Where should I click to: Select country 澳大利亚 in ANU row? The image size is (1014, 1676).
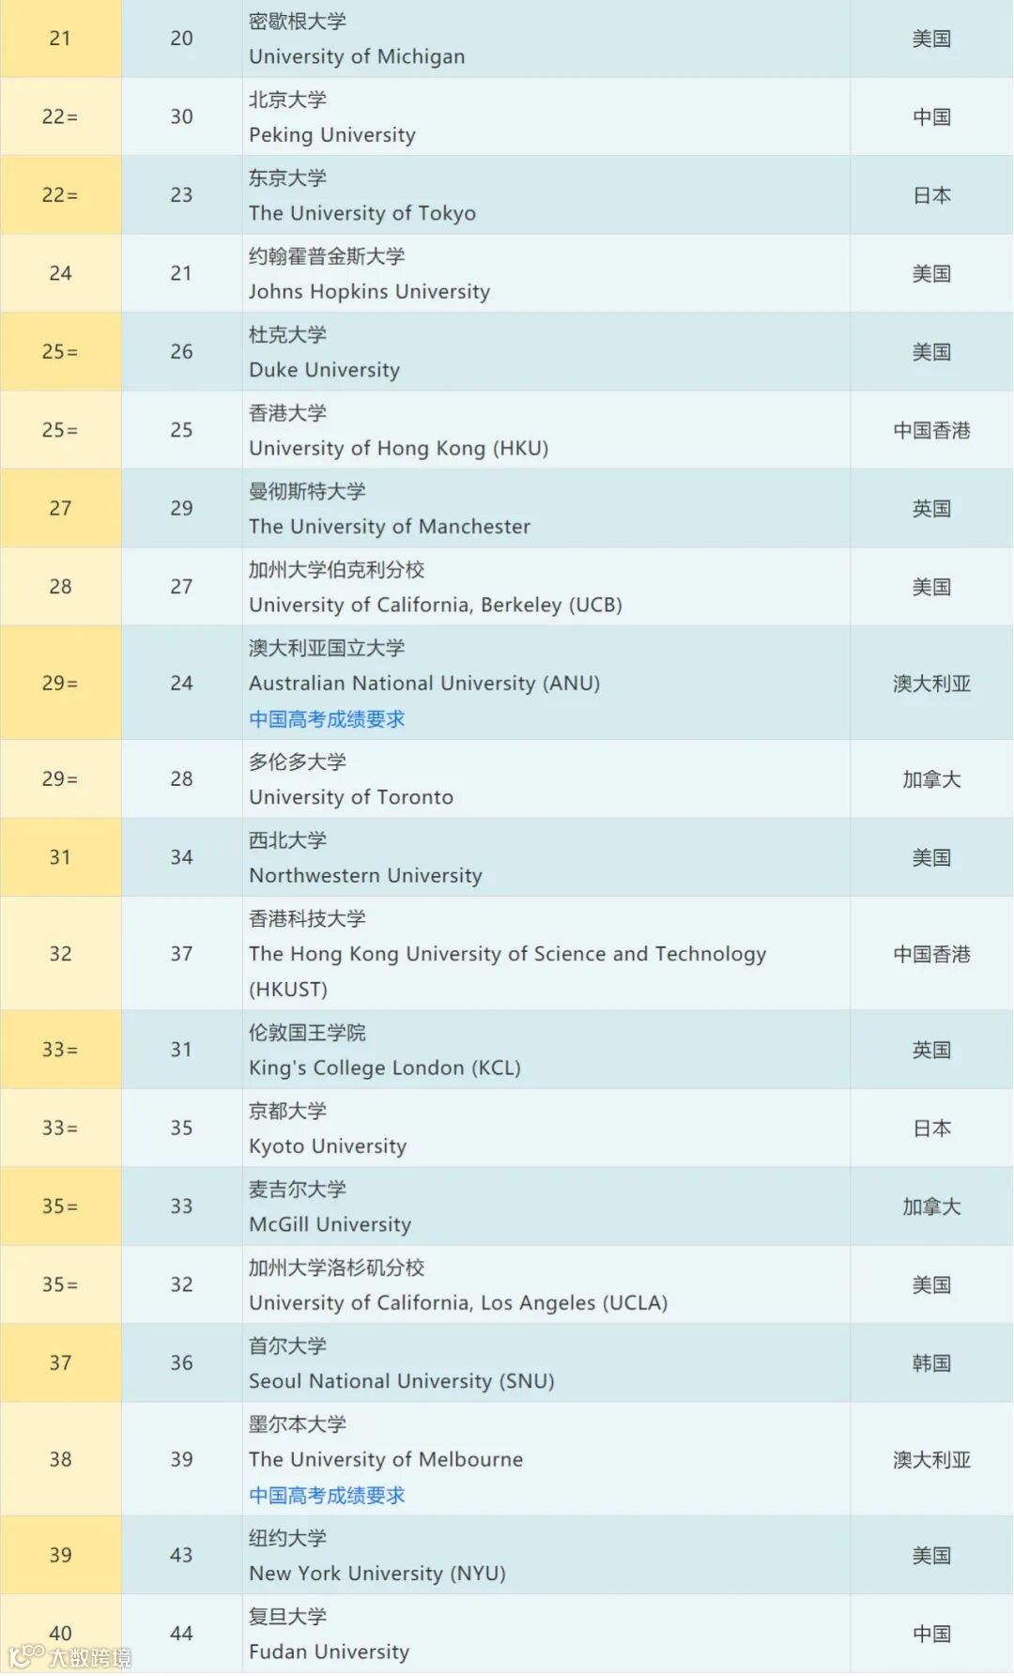click(931, 684)
